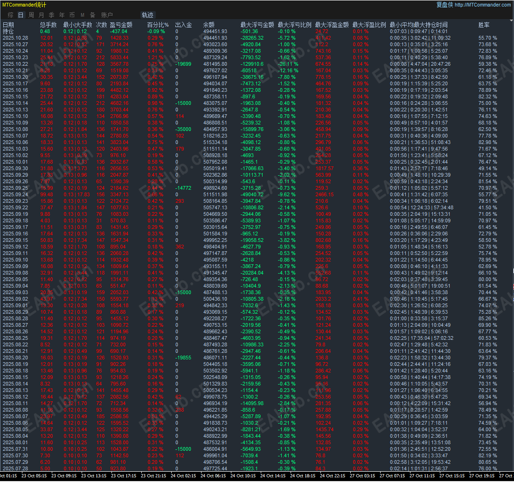514x482 pixels.
Task: Open the 周 weekly statistics tab
Action: (31, 15)
